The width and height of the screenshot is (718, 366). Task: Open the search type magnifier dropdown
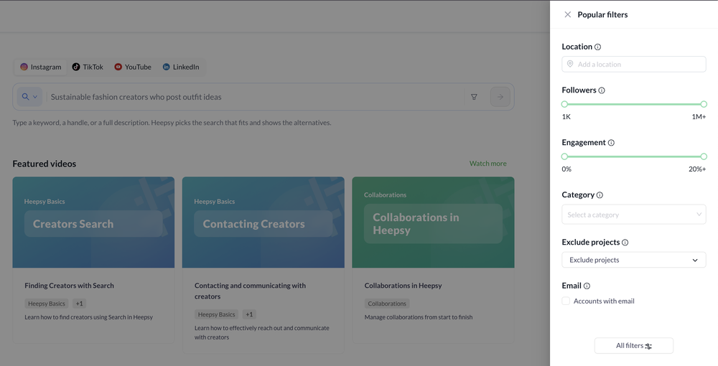(x=29, y=97)
